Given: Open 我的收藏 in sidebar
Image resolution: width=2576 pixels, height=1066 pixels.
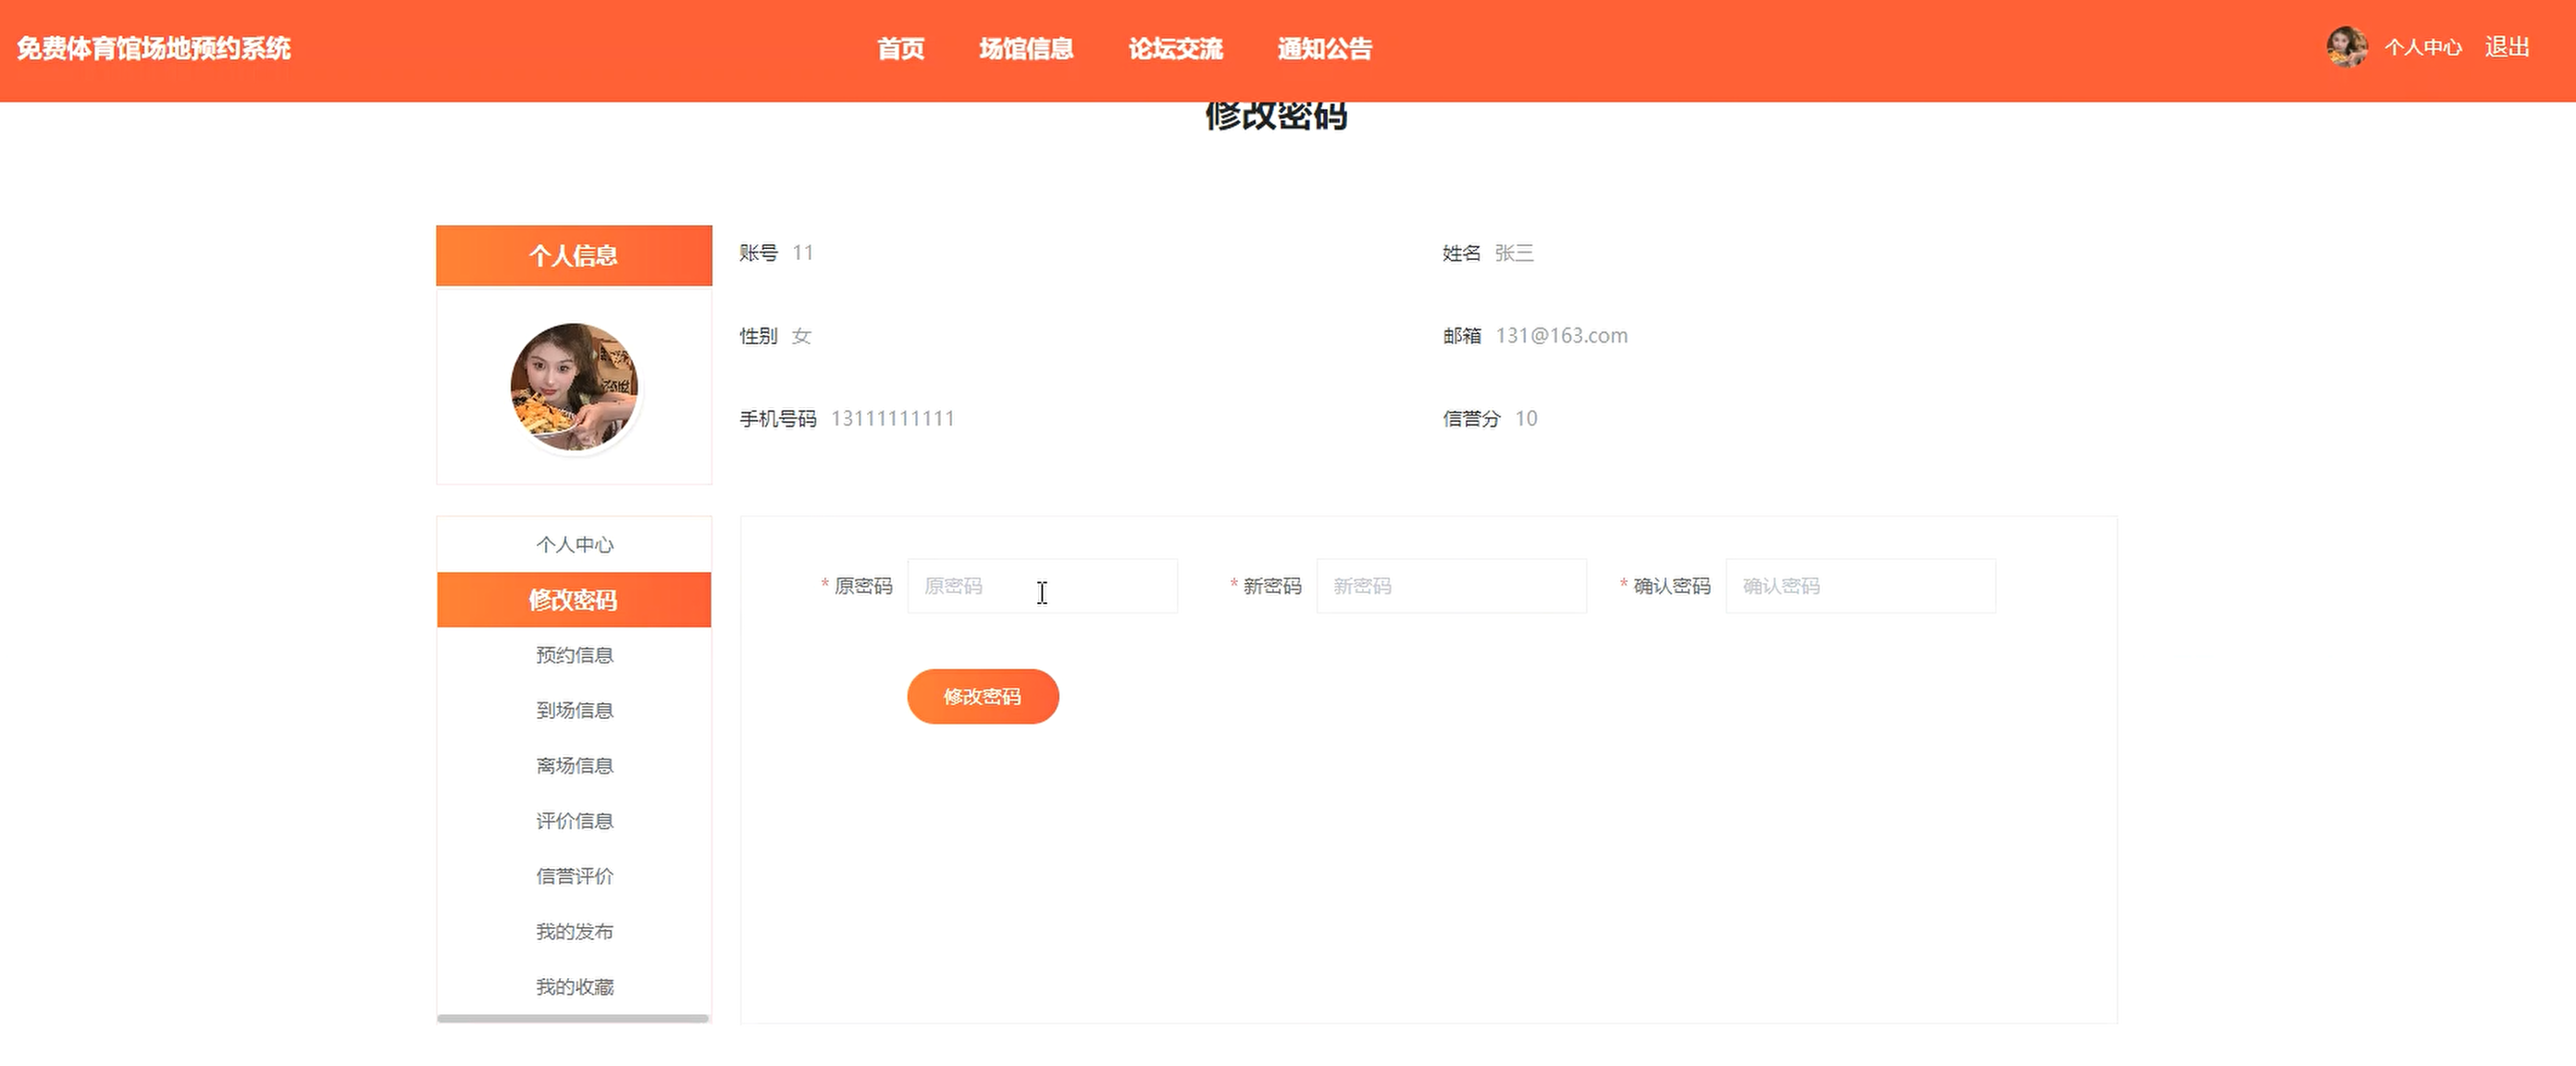Looking at the screenshot, I should (574, 987).
